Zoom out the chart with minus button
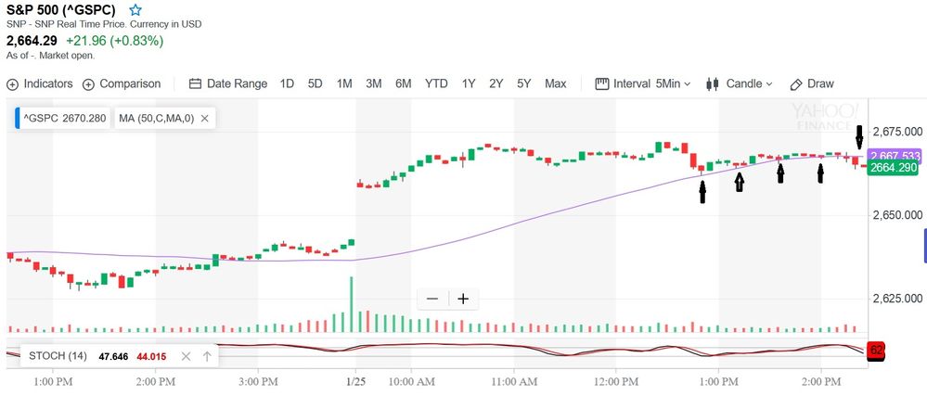The width and height of the screenshot is (927, 396). [432, 299]
